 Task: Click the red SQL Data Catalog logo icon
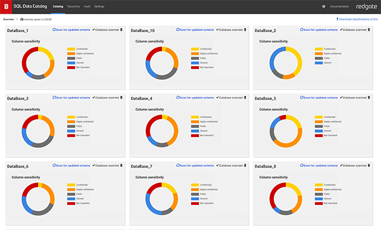click(x=6, y=7)
